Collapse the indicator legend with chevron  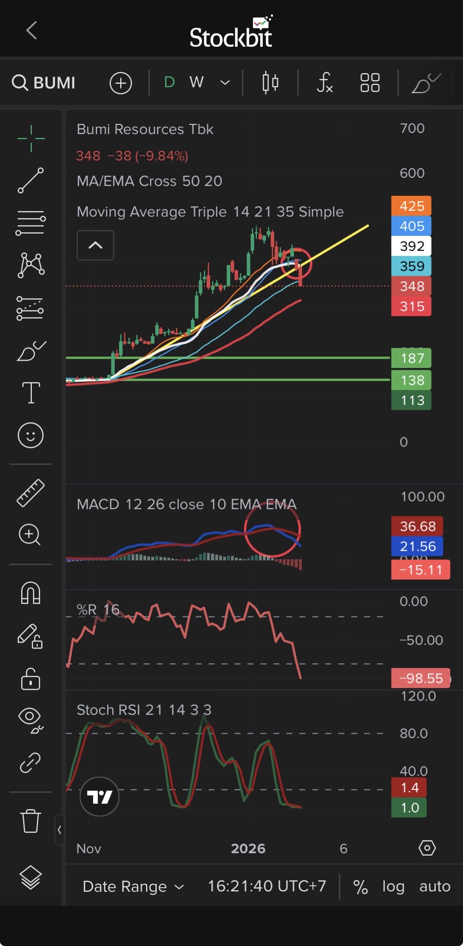point(95,245)
